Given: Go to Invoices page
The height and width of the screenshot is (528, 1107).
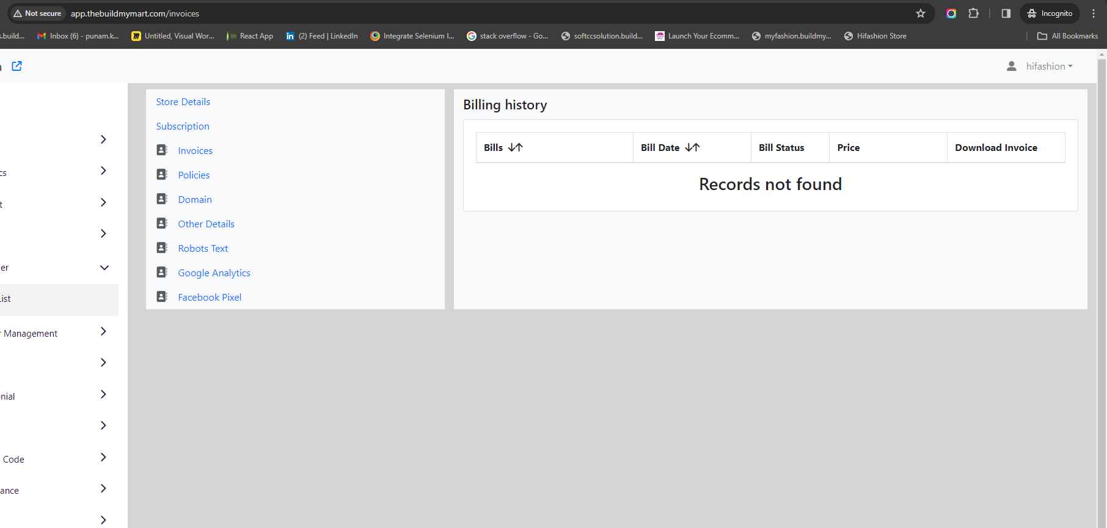Looking at the screenshot, I should (195, 150).
